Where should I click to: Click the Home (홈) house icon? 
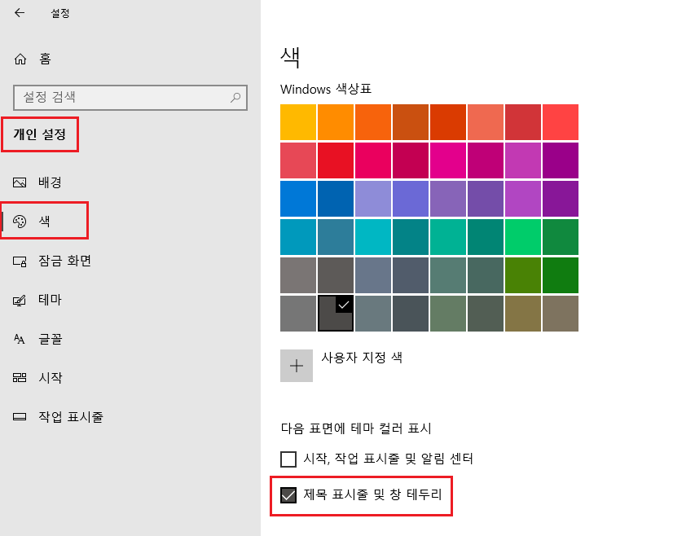20,59
